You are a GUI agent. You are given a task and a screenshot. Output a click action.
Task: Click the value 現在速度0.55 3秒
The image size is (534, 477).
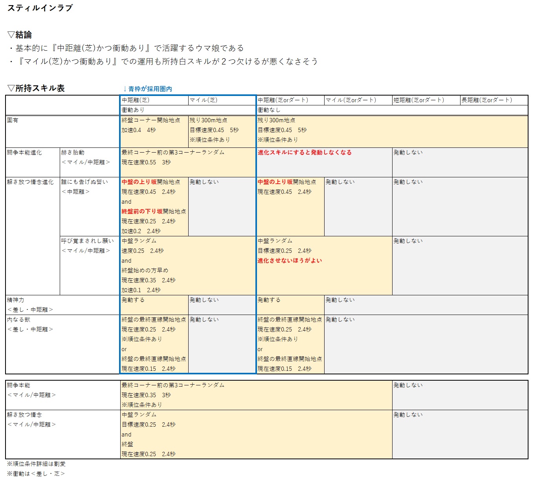[x=146, y=162]
